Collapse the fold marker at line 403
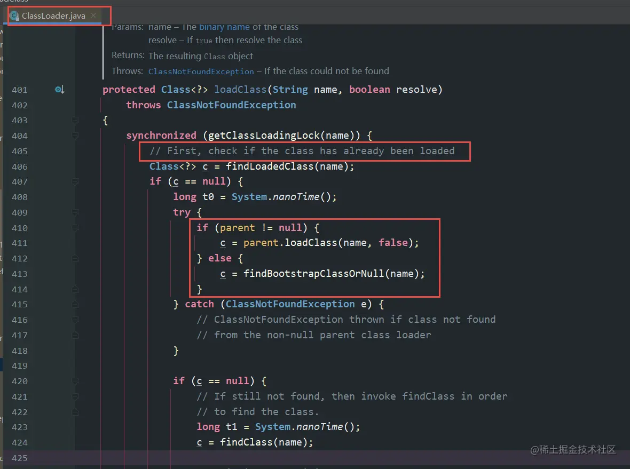Image resolution: width=630 pixels, height=469 pixels. tap(75, 120)
